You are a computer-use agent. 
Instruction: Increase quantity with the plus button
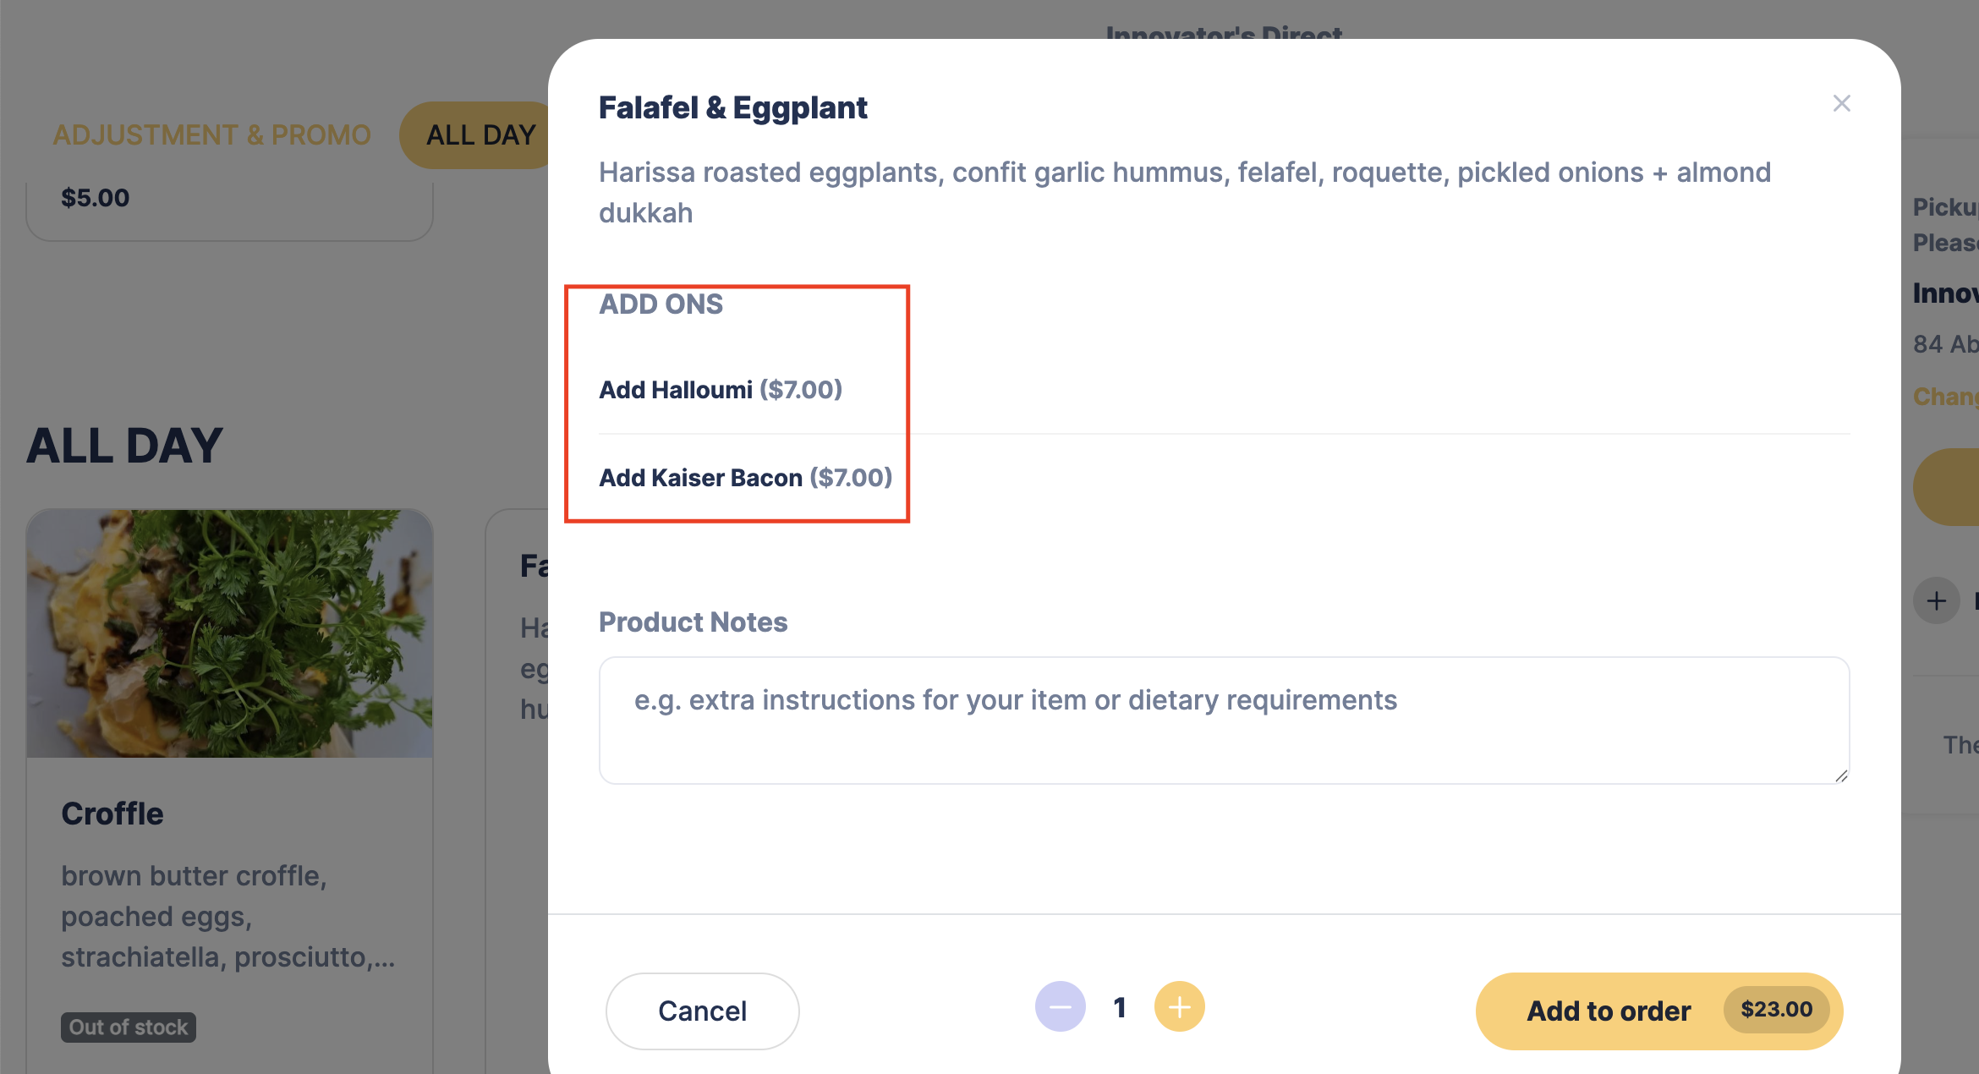pyautogui.click(x=1179, y=1006)
